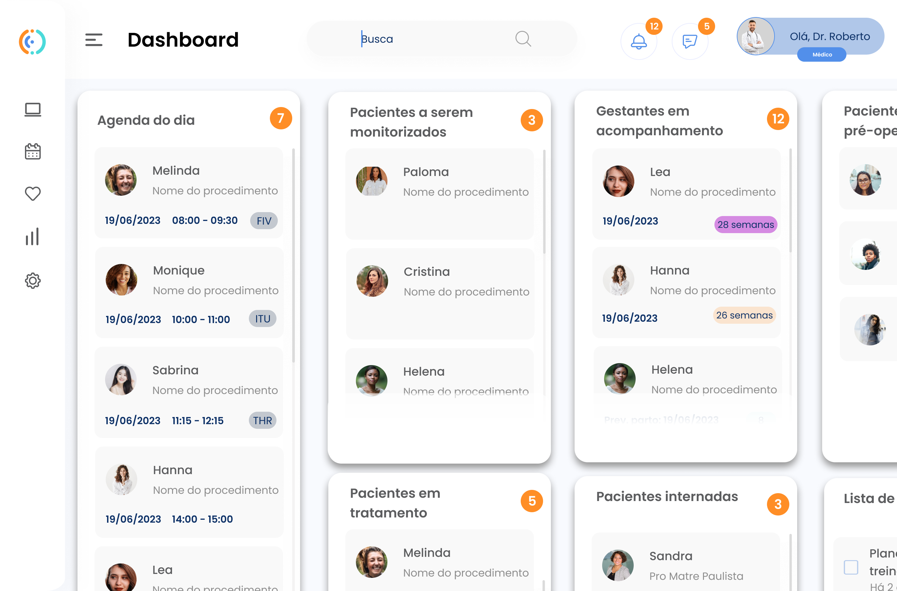This screenshot has width=897, height=591.
Task: Open the bar chart statistics icon
Action: pos(33,237)
